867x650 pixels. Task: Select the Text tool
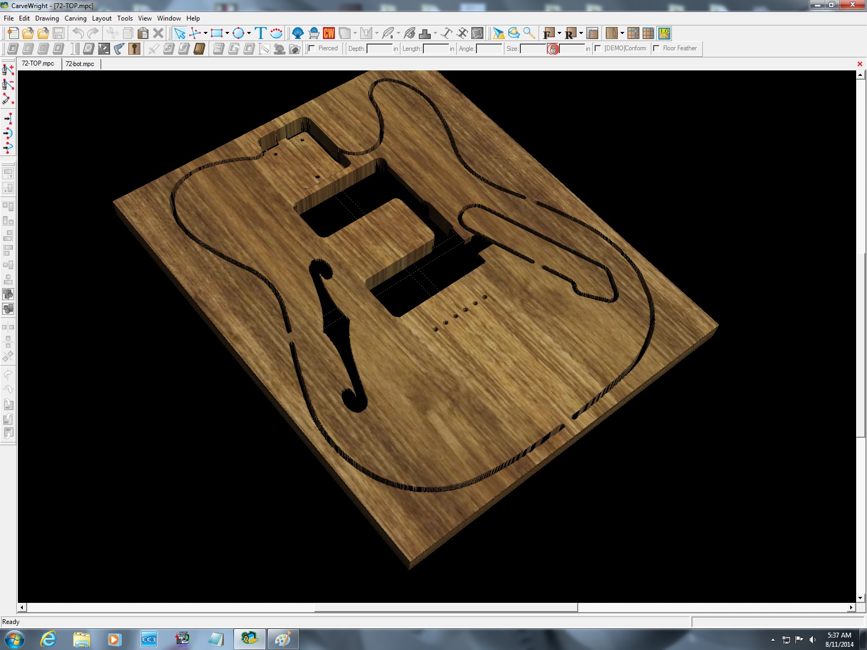[x=261, y=33]
